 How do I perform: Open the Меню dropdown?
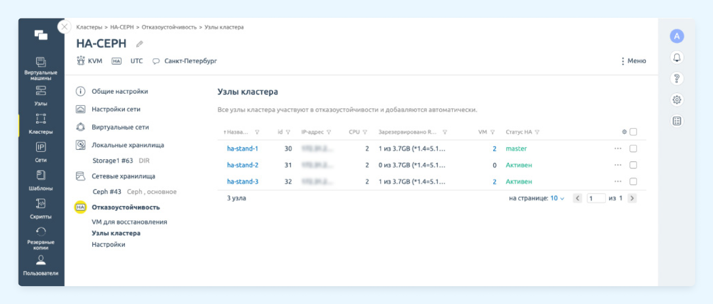(633, 61)
